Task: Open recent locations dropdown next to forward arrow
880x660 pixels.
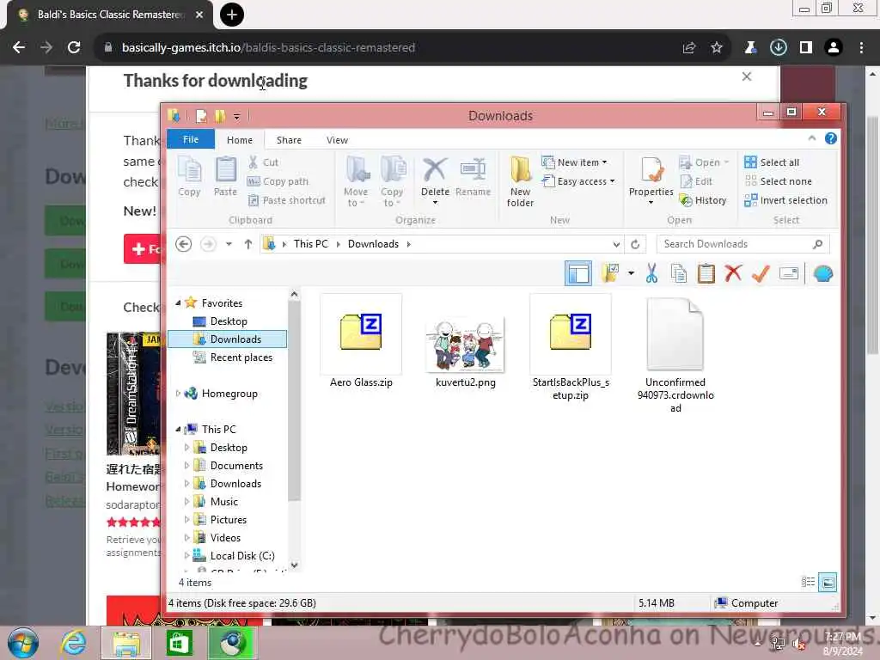Action: [229, 244]
